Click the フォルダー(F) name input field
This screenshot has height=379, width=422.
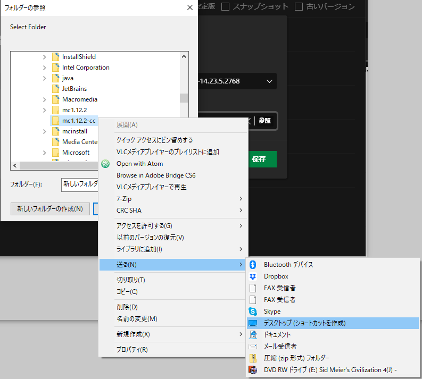[x=80, y=184]
